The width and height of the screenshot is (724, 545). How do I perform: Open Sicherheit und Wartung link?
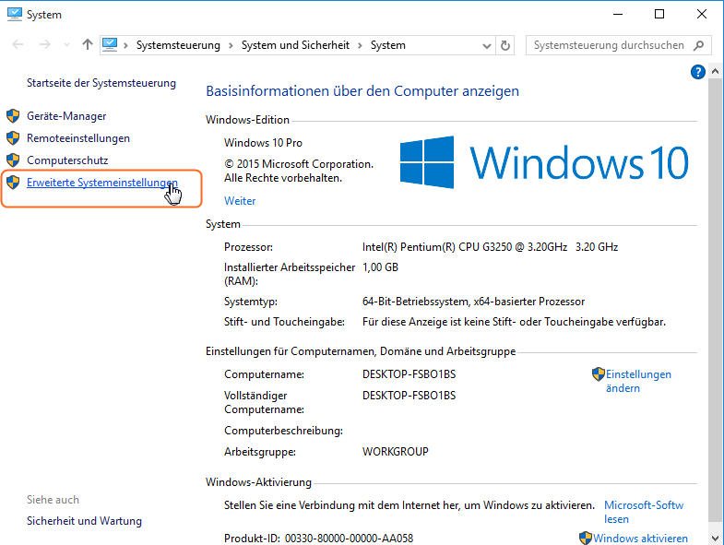tap(84, 521)
